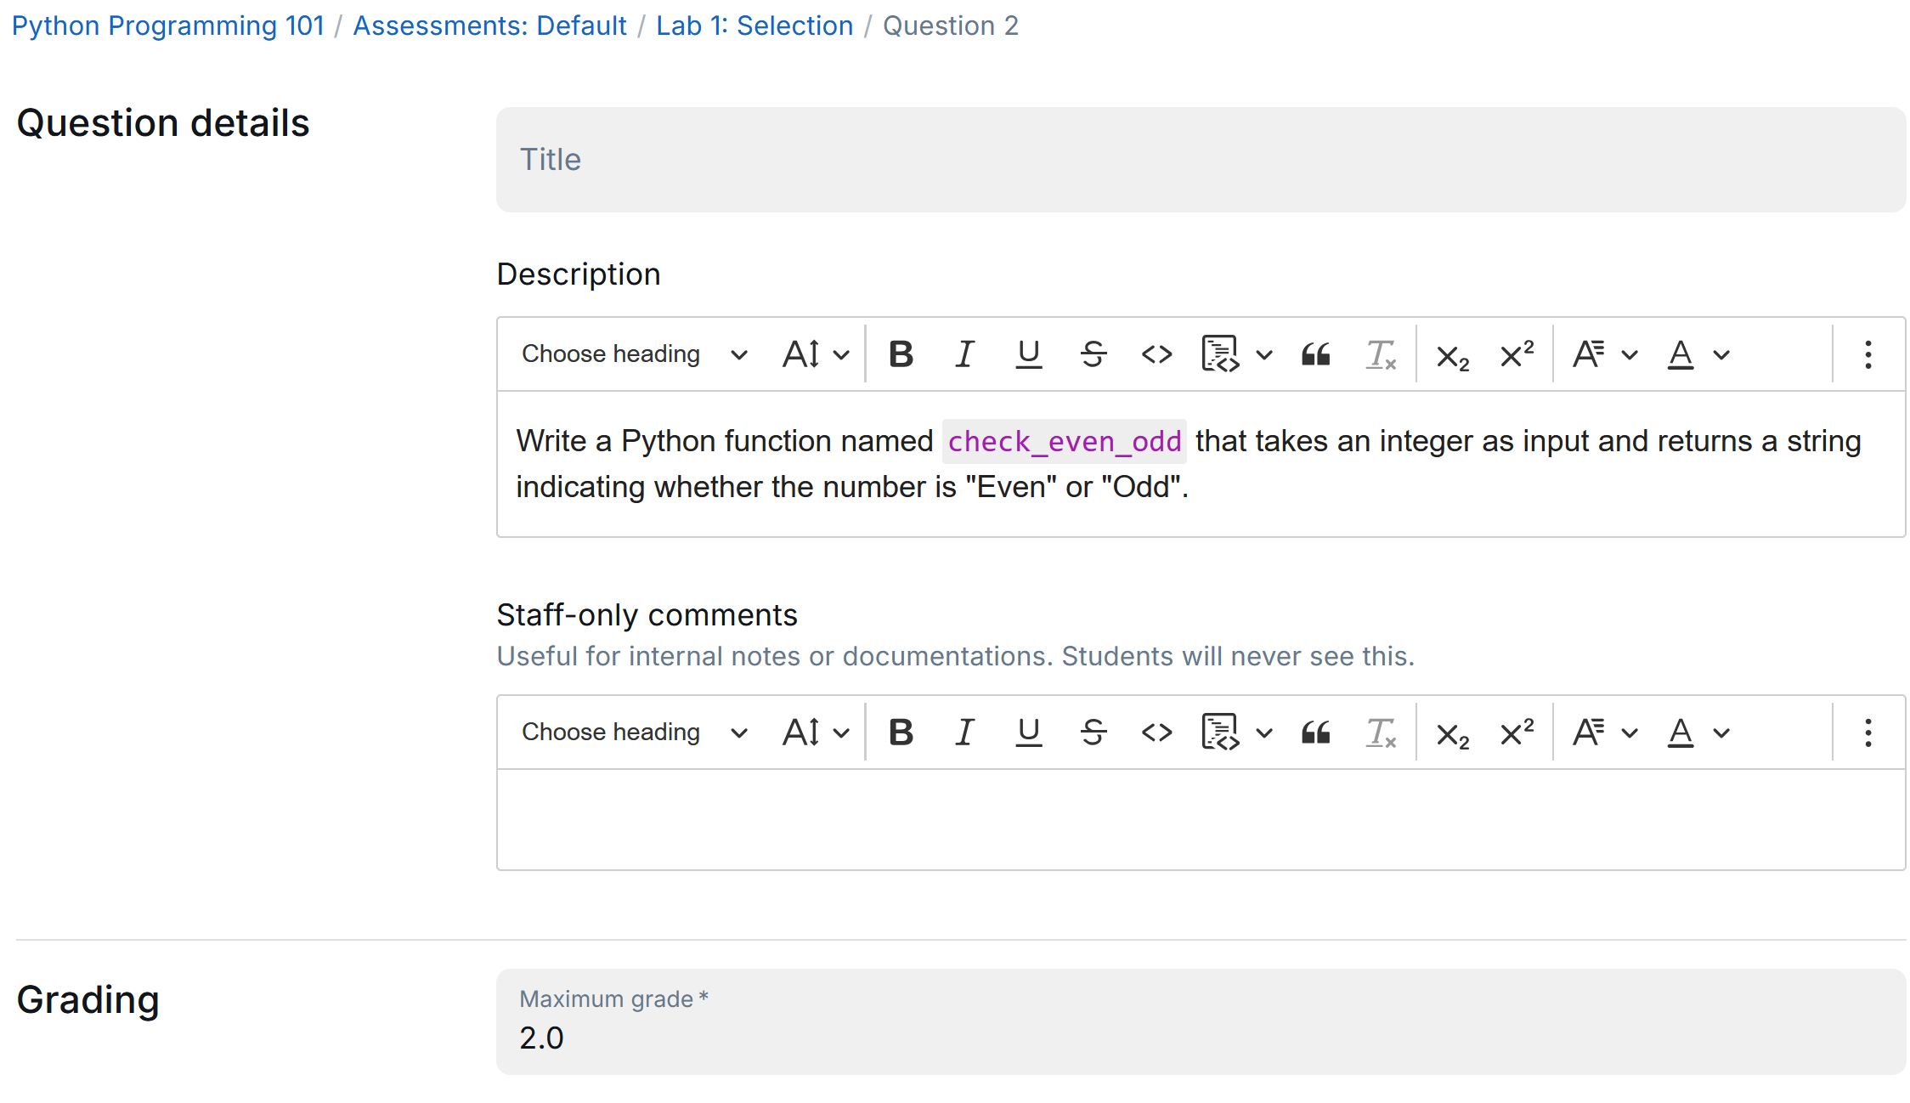This screenshot has height=1103, width=1910.
Task: Toggle Bold in Staff-only comments toolbar
Action: click(901, 733)
